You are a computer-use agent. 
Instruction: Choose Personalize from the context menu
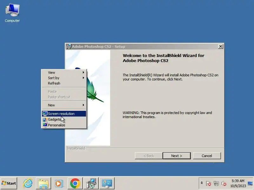point(64,125)
